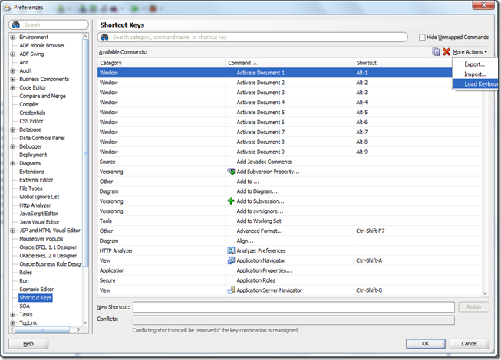Expand the Tasks tree node
Image resolution: width=501 pixels, height=360 pixels.
13,314
